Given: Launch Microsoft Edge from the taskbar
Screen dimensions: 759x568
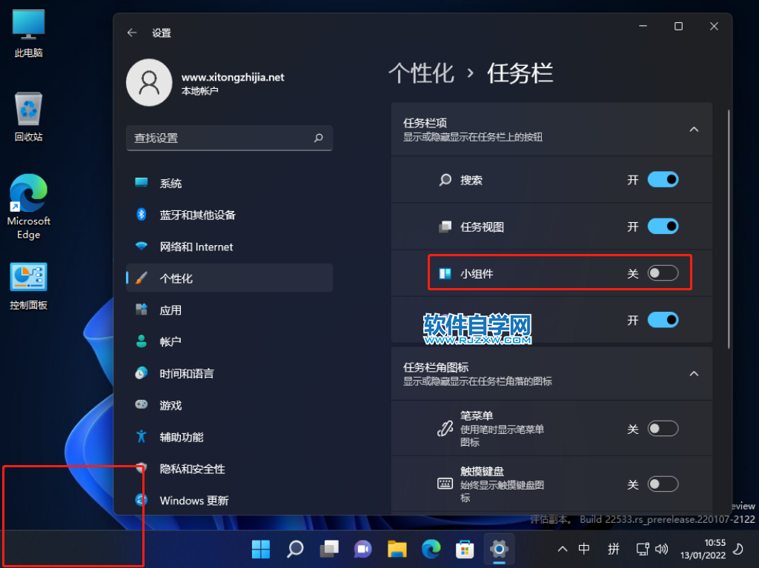Looking at the screenshot, I should (x=431, y=549).
